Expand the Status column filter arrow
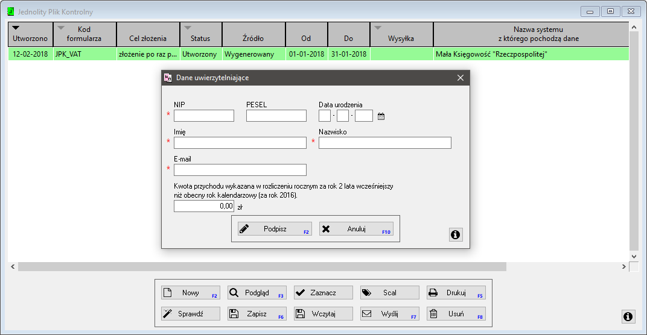Screen dimensions: 647x335 click(x=188, y=28)
